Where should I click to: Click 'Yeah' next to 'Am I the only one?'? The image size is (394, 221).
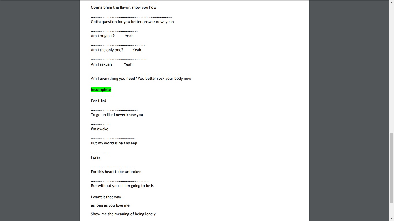click(137, 50)
